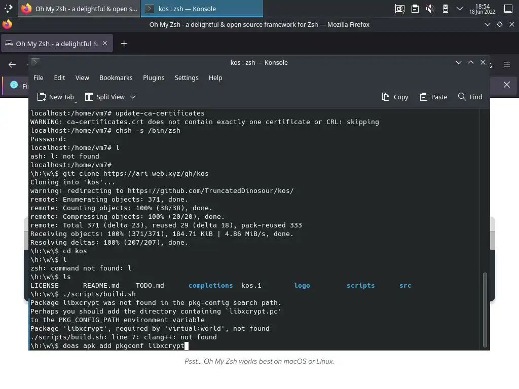This screenshot has height=389, width=519.
Task: Click the 'clang++: not found' error line
Action: pos(124,337)
